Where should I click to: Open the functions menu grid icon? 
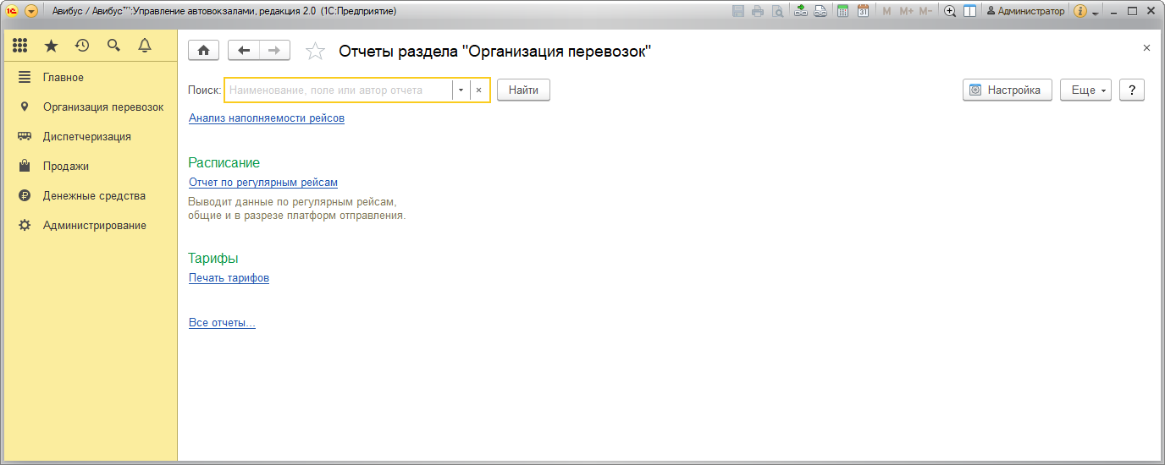pos(20,46)
